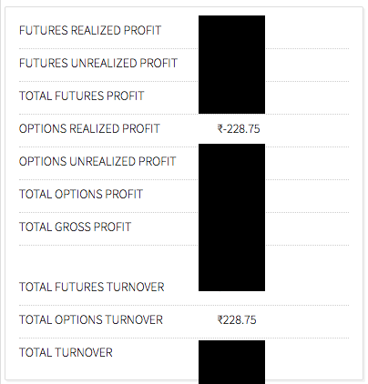368x384 pixels.
Task: Click the word TURNOVER in the options turnover row
Action: point(134,320)
